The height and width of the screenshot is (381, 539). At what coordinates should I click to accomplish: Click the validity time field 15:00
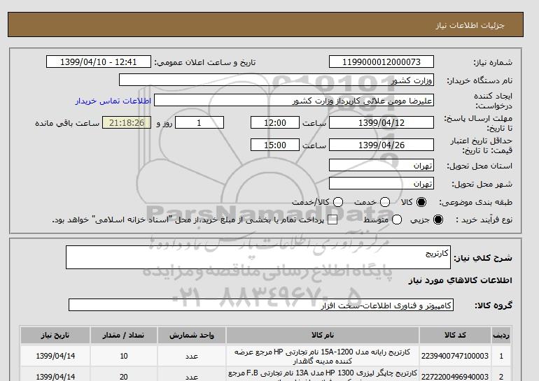coord(275,145)
